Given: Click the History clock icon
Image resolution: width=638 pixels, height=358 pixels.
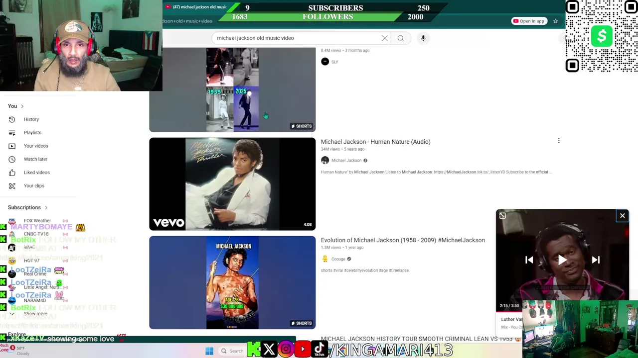Looking at the screenshot, I should coord(12,119).
